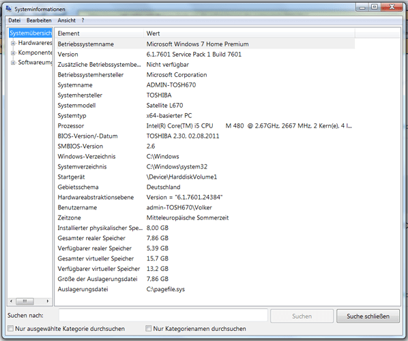Viewport: 408px width, 341px height.
Task: Sort by the Wert column header
Action: tap(249, 33)
